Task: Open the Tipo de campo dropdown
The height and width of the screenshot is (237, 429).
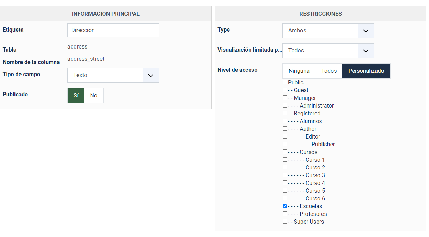Action: (x=113, y=75)
